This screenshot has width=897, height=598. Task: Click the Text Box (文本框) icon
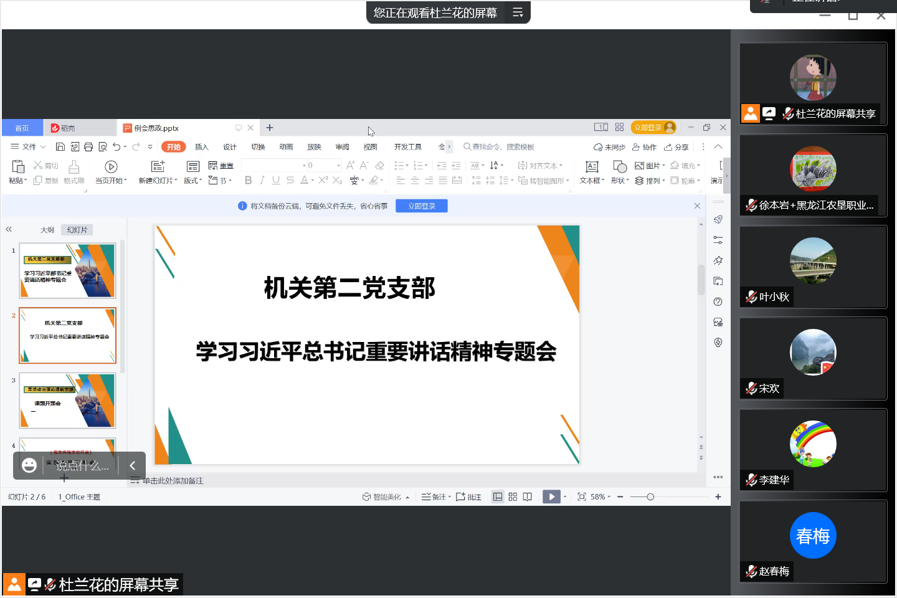(592, 166)
